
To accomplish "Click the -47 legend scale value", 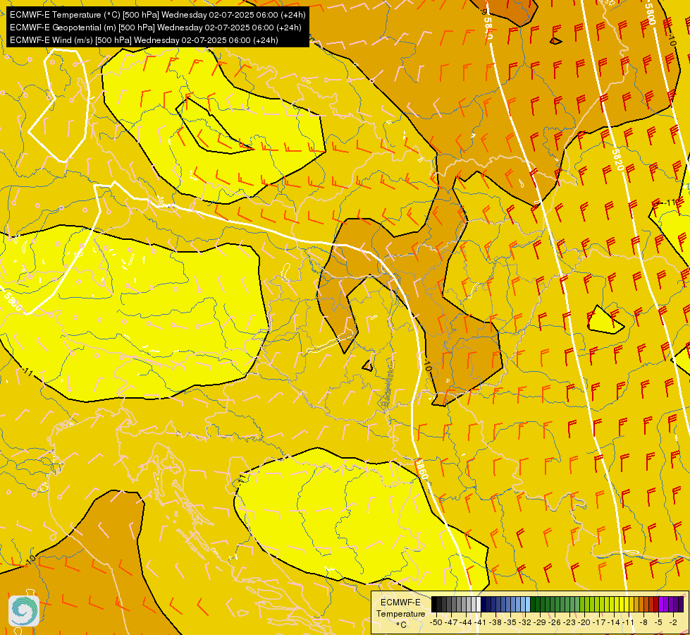I will coord(451,622).
